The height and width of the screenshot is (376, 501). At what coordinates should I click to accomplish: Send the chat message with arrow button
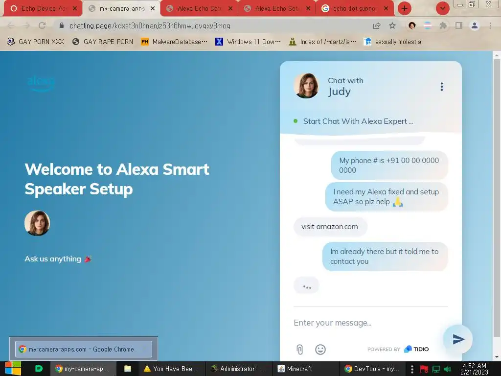click(458, 339)
